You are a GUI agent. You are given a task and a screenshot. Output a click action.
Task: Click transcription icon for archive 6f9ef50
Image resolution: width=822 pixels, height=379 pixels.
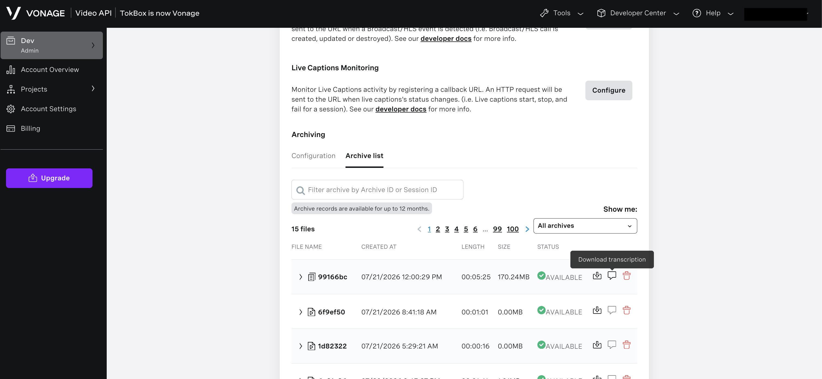[612, 310]
